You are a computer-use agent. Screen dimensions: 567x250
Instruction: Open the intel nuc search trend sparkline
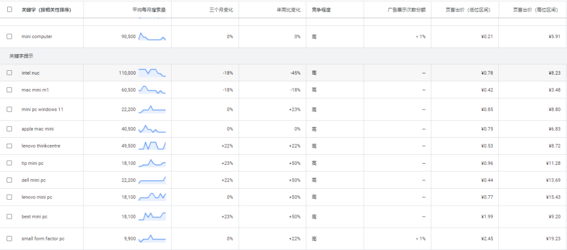tap(152, 72)
